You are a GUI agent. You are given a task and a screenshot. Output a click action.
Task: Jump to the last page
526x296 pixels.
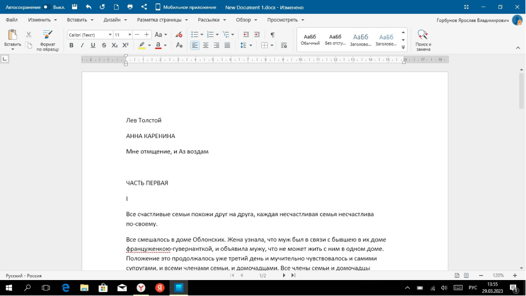click(293, 275)
